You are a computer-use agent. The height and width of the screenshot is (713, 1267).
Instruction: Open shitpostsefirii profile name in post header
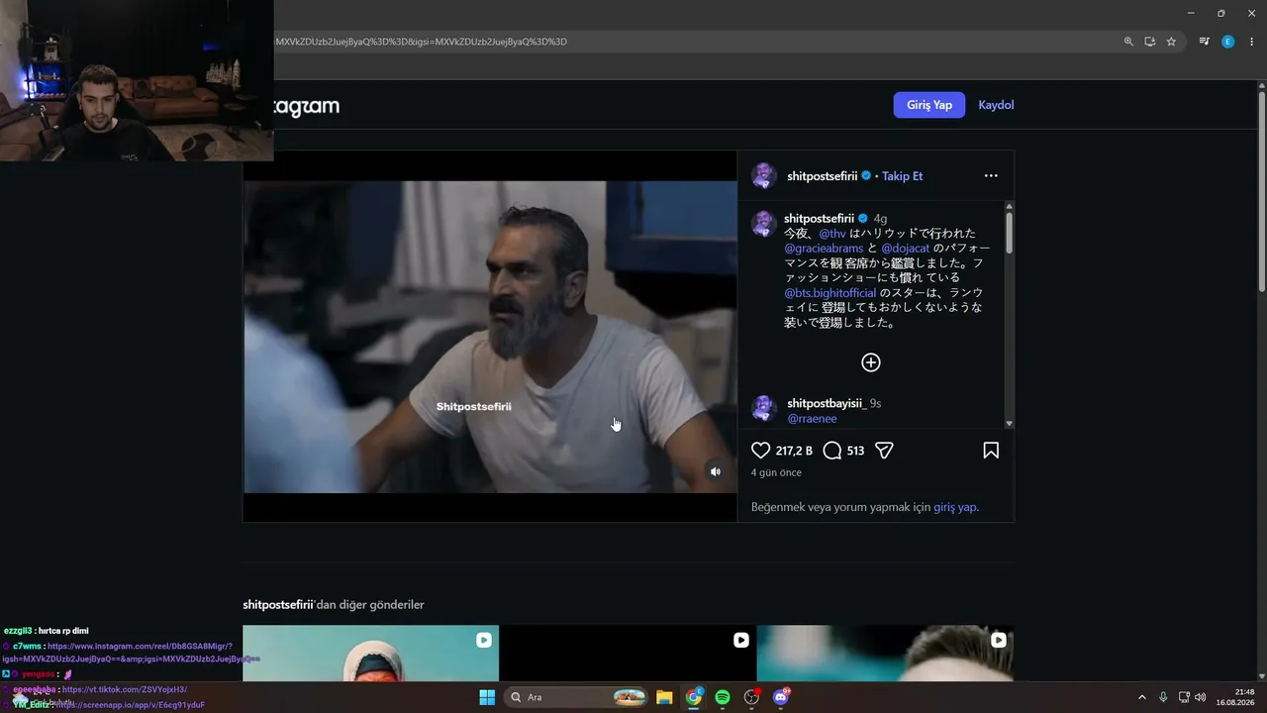tap(823, 176)
